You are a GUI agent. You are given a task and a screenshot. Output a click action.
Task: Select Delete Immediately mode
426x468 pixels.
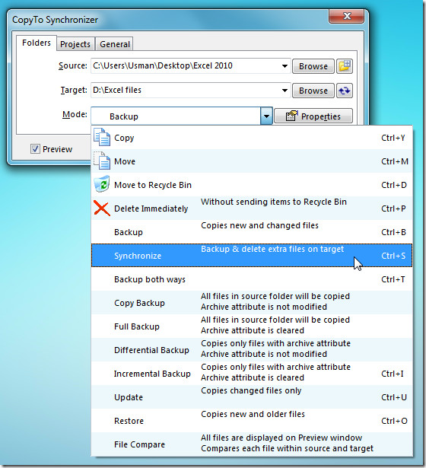tap(252, 208)
